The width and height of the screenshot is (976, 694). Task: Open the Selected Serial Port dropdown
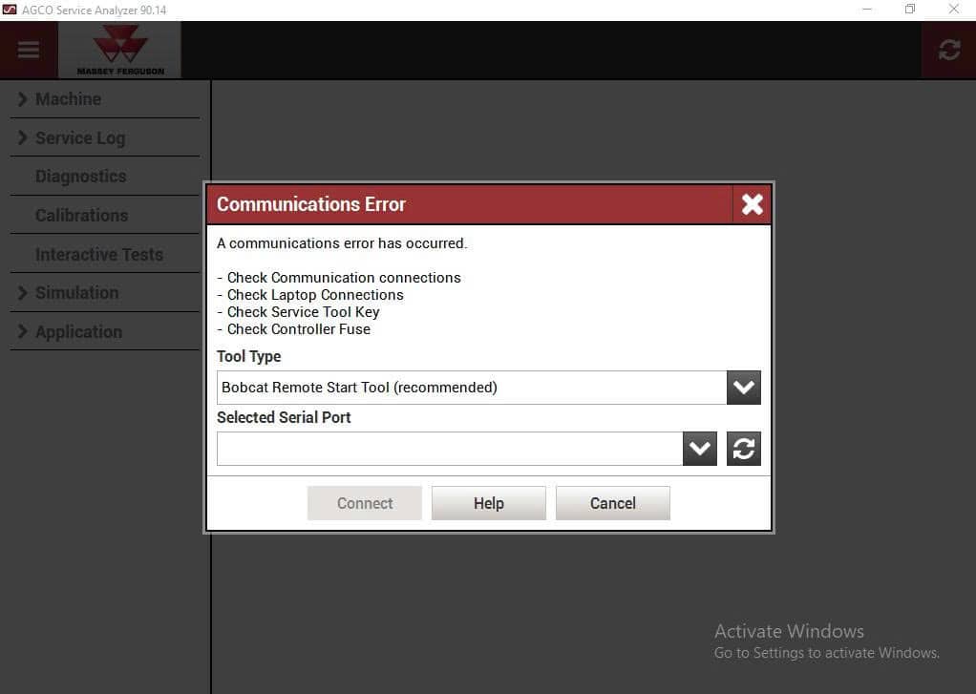[700, 449]
